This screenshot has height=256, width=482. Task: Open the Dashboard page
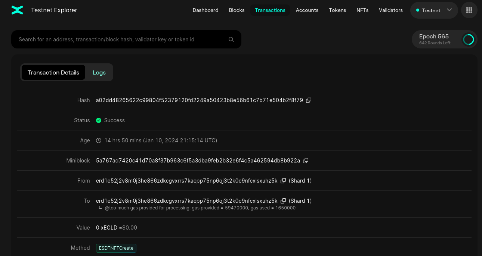(206, 10)
